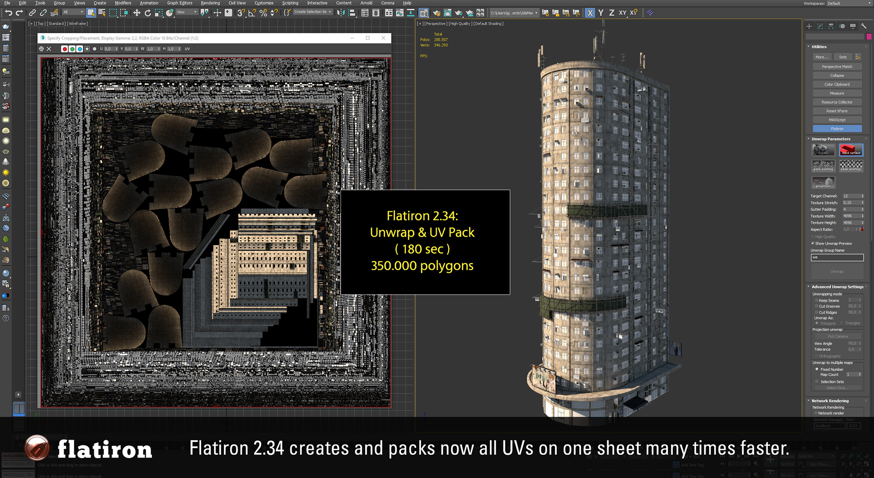
Task: Activate Select and Link tool
Action: click(x=32, y=13)
